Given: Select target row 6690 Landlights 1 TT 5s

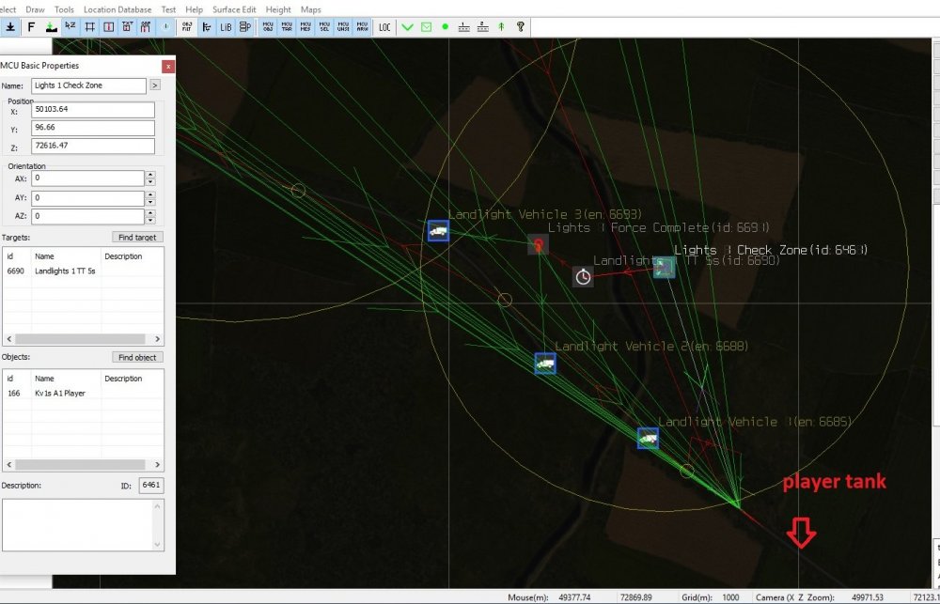Looking at the screenshot, I should point(83,271).
